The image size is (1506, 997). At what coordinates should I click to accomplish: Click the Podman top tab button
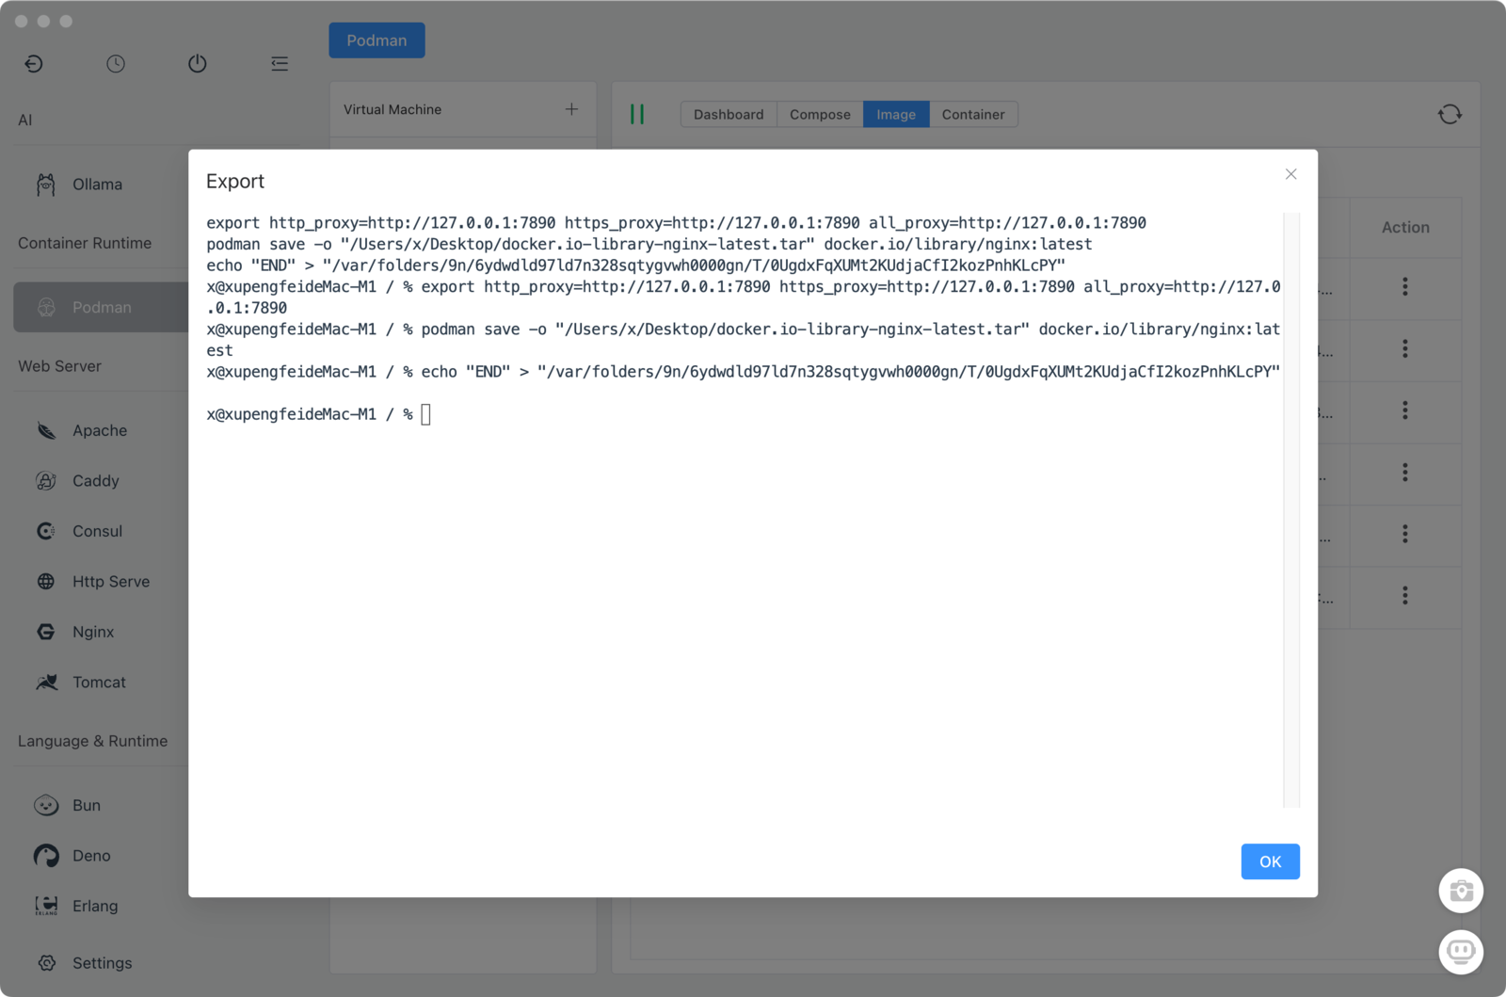(376, 40)
